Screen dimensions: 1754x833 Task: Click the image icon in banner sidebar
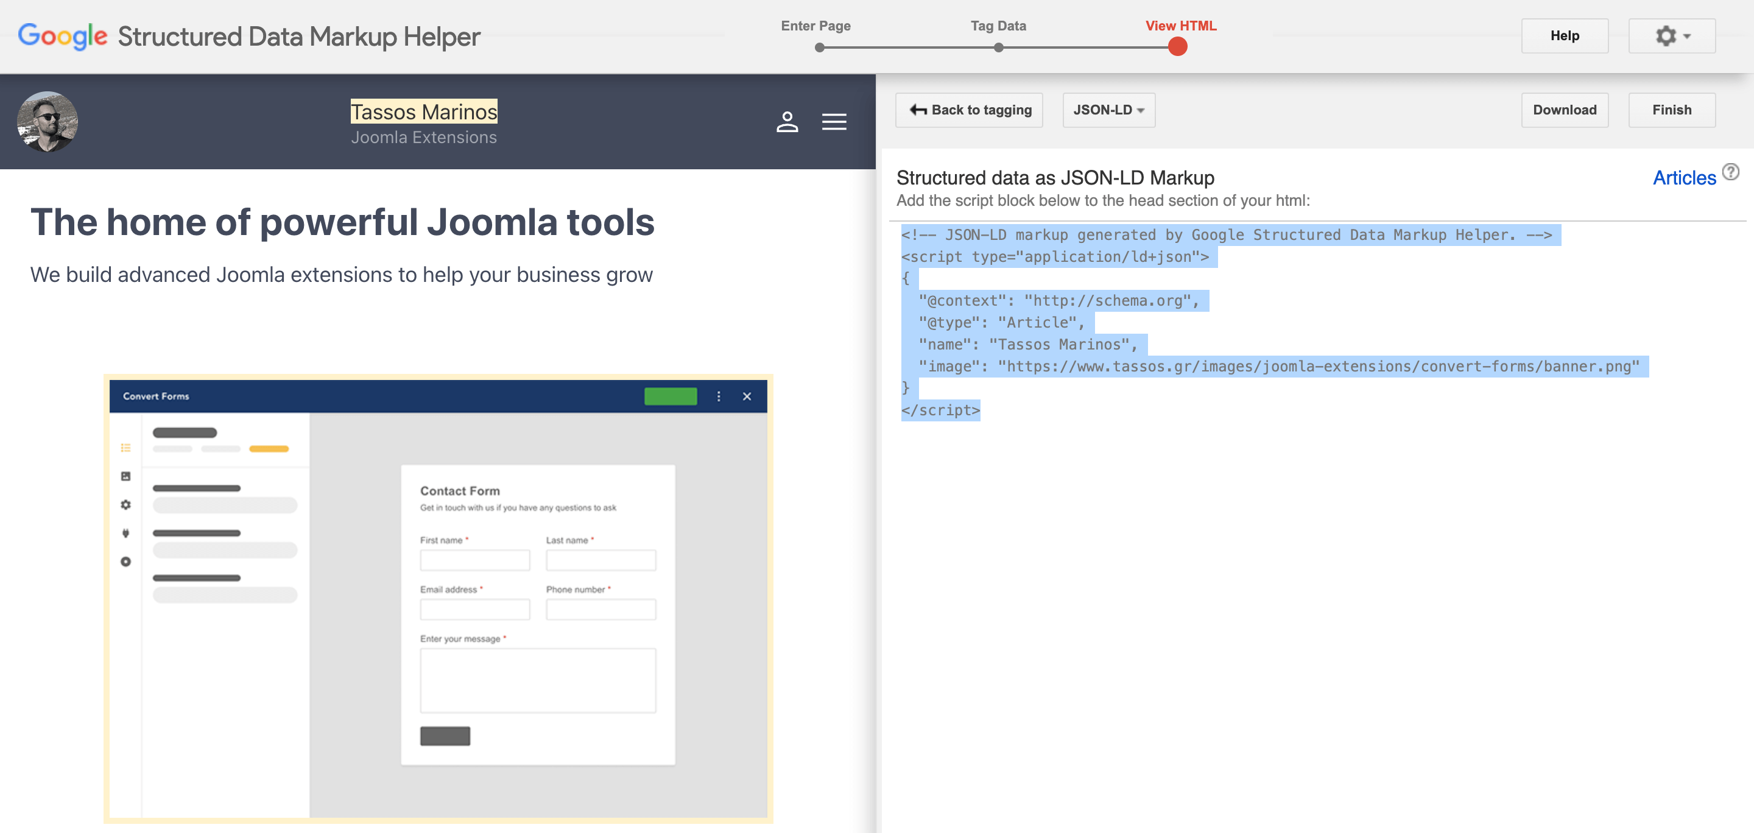tap(125, 476)
